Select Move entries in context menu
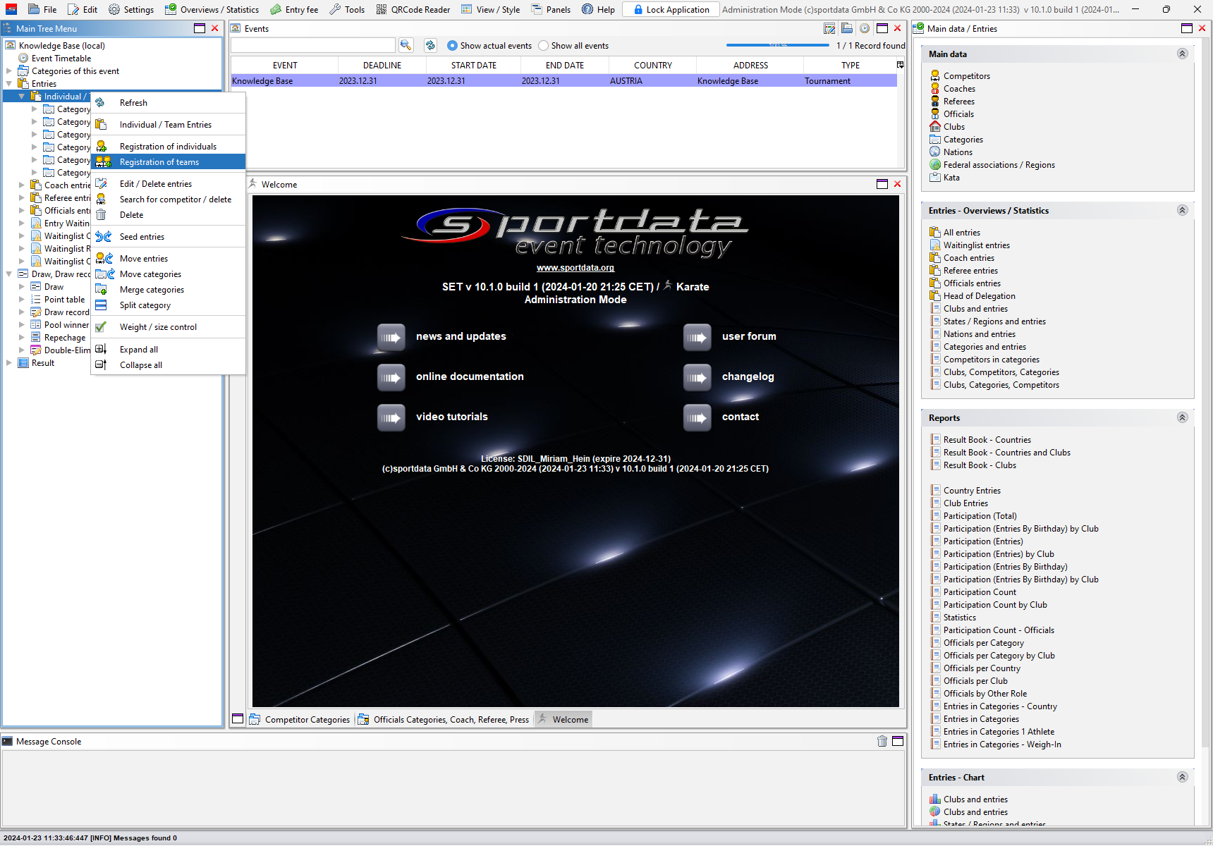The image size is (1213, 846). coord(168,259)
